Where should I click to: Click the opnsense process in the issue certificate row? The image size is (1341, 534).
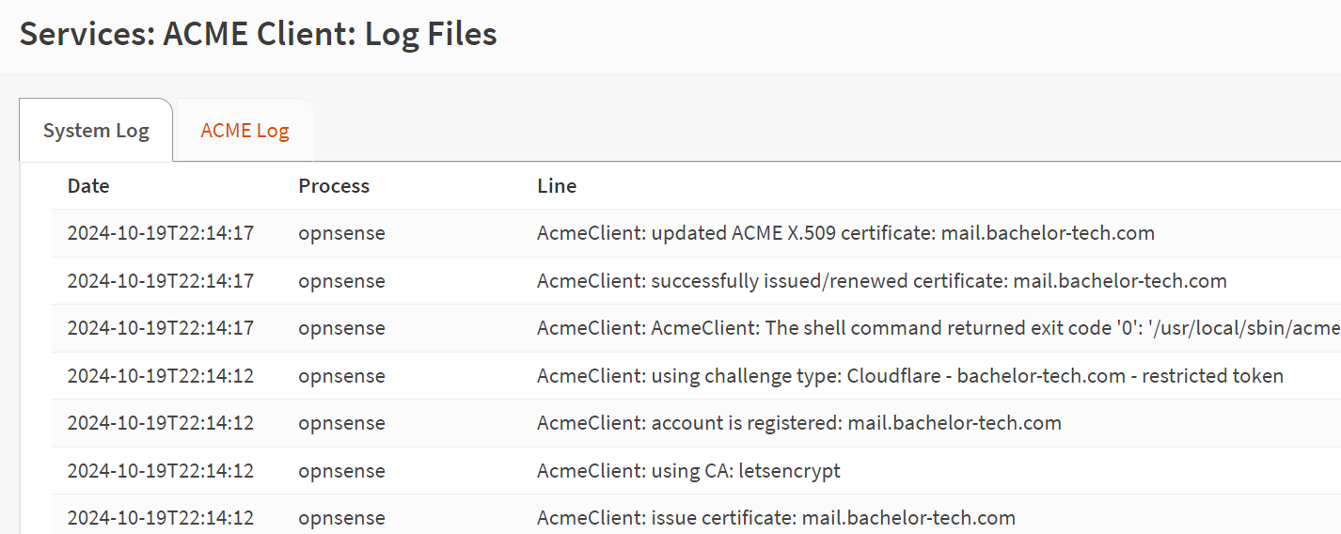[x=341, y=518]
